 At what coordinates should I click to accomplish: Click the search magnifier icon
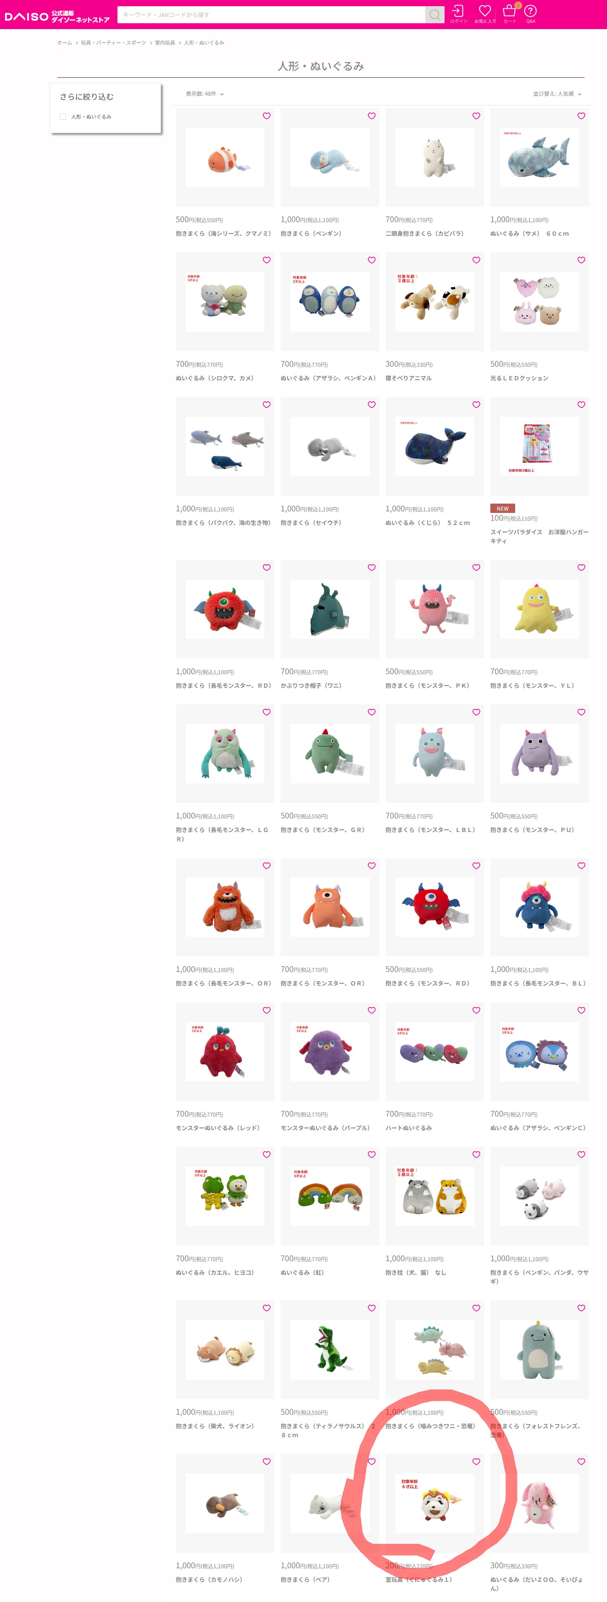coord(435,15)
